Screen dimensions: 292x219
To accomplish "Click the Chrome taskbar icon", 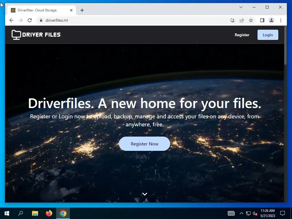I will [63, 213].
